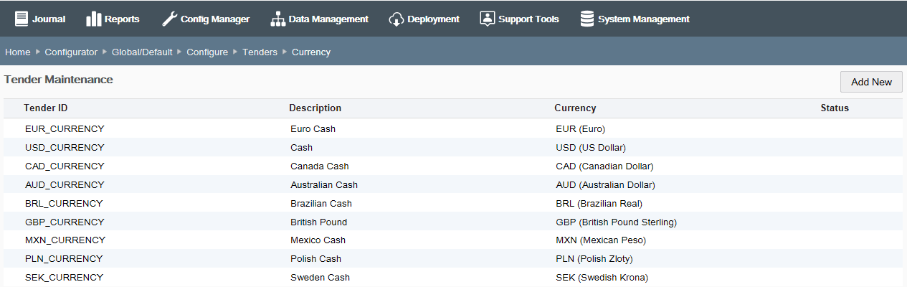This screenshot has width=907, height=287.
Task: Open the Support Tools person icon
Action: coord(488,19)
